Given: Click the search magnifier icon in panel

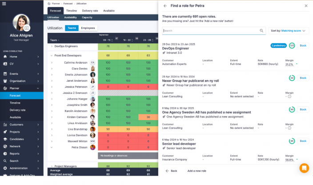Looking at the screenshot, I should point(261,31).
